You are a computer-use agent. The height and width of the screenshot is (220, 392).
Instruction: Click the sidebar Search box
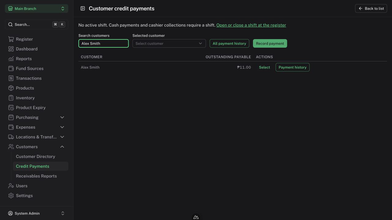pyautogui.click(x=36, y=24)
